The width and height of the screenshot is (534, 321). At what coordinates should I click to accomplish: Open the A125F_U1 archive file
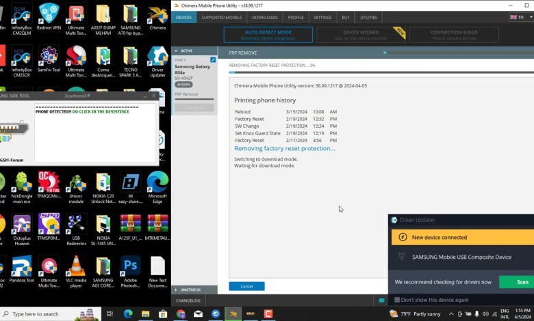(131, 227)
